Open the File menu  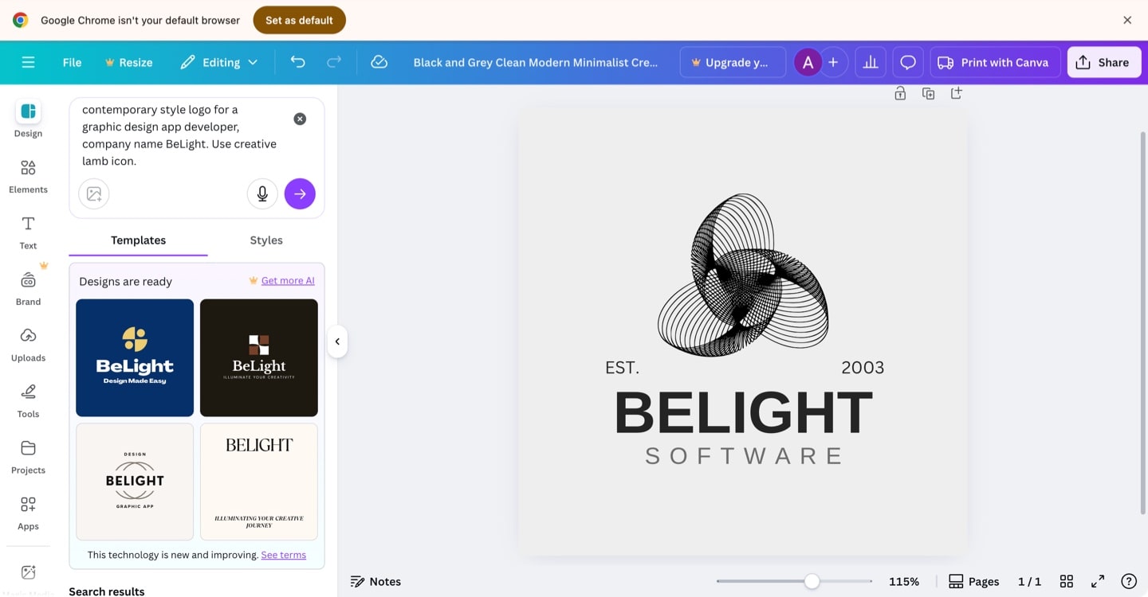pyautogui.click(x=71, y=61)
